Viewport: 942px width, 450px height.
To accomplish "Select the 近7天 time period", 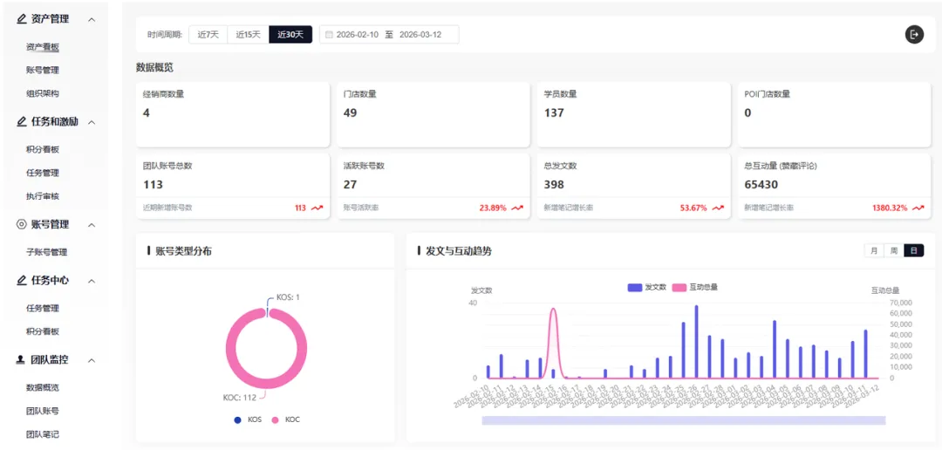I will 208,34.
